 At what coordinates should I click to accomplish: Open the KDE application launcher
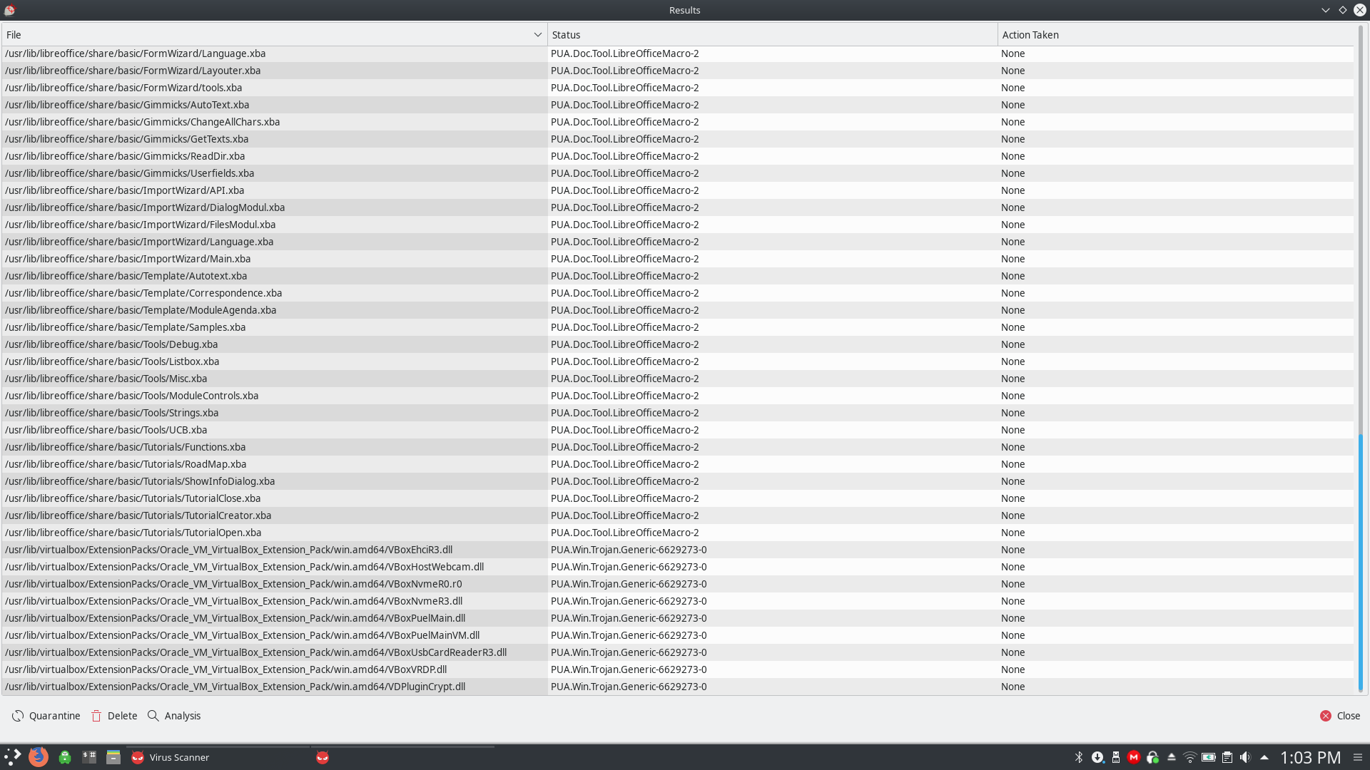click(x=13, y=757)
